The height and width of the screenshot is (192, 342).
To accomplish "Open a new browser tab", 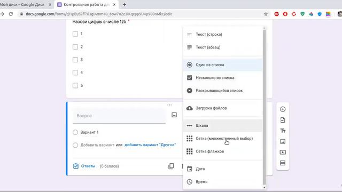I will click(x=125, y=5).
